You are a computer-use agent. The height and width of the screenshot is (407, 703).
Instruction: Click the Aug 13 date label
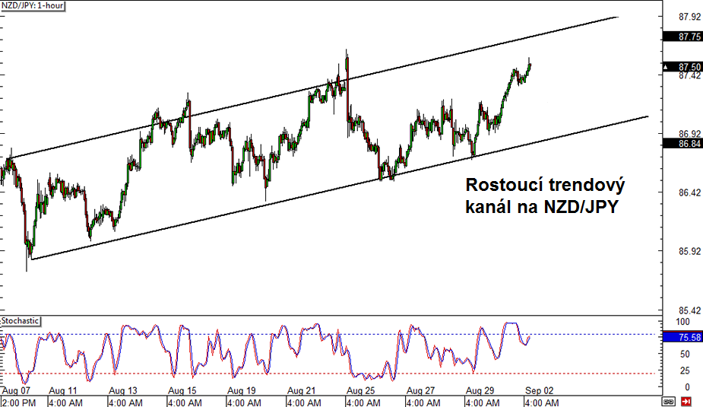123,391
